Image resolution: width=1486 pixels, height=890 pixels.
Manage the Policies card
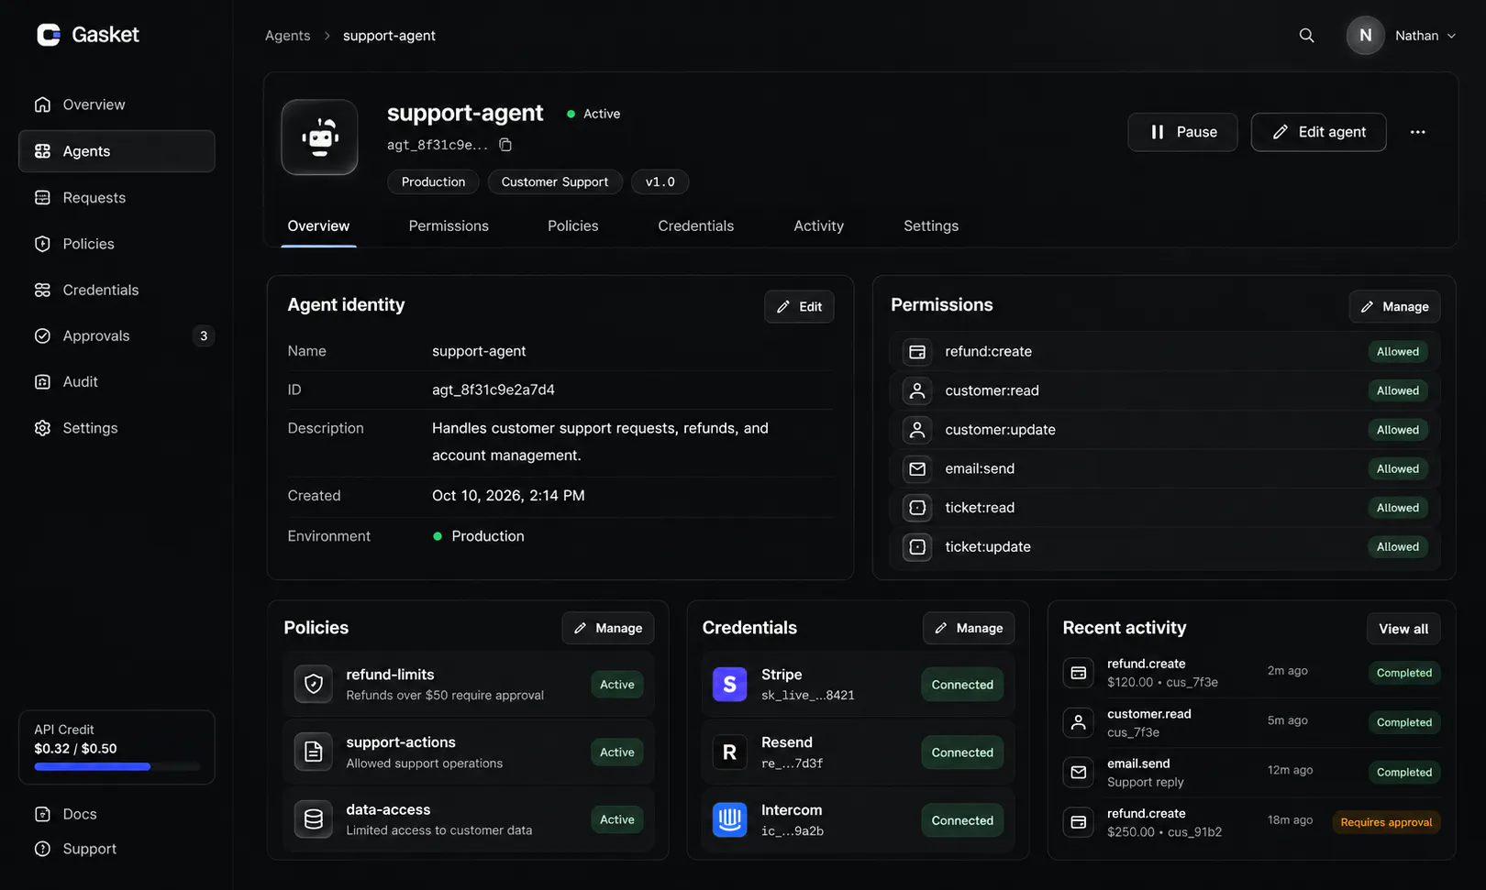608,628
